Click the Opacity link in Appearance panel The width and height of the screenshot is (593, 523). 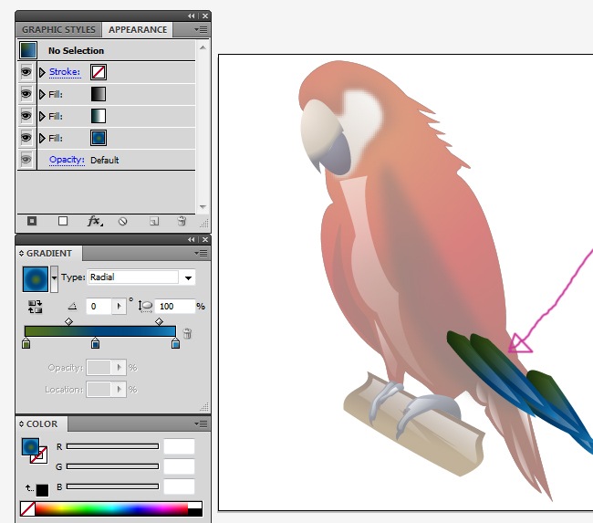67,160
